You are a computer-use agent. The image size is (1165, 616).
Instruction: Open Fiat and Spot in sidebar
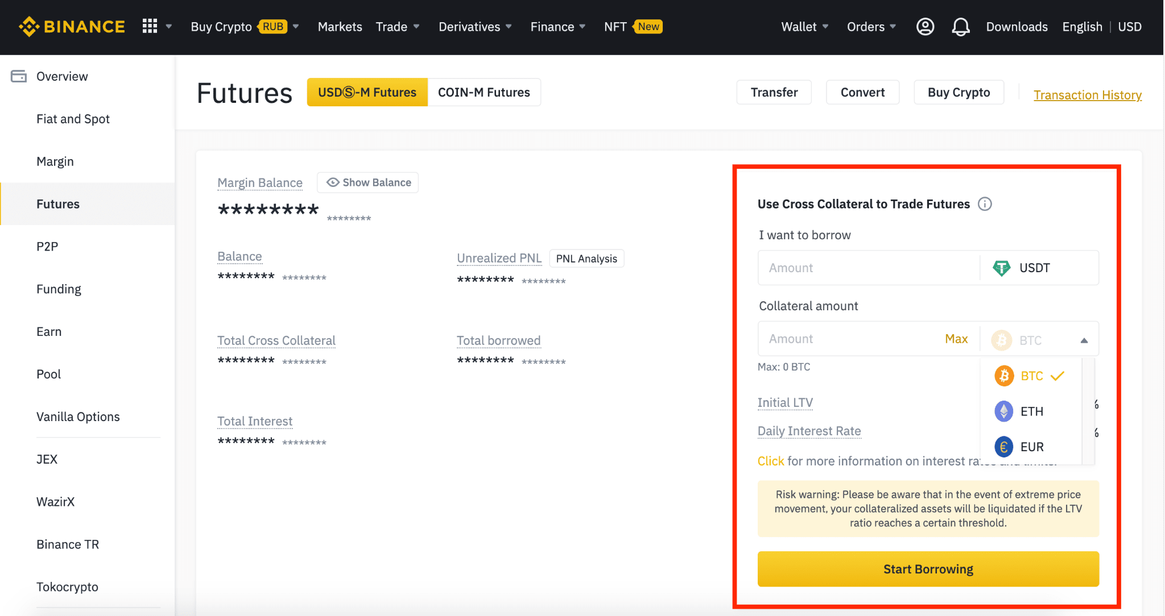click(x=73, y=119)
